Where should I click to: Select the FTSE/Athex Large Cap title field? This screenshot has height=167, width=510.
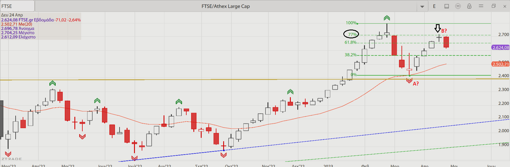tap(226, 6)
